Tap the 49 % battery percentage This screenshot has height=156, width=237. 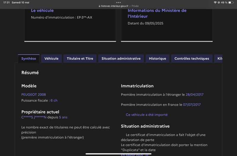[x=224, y=2]
